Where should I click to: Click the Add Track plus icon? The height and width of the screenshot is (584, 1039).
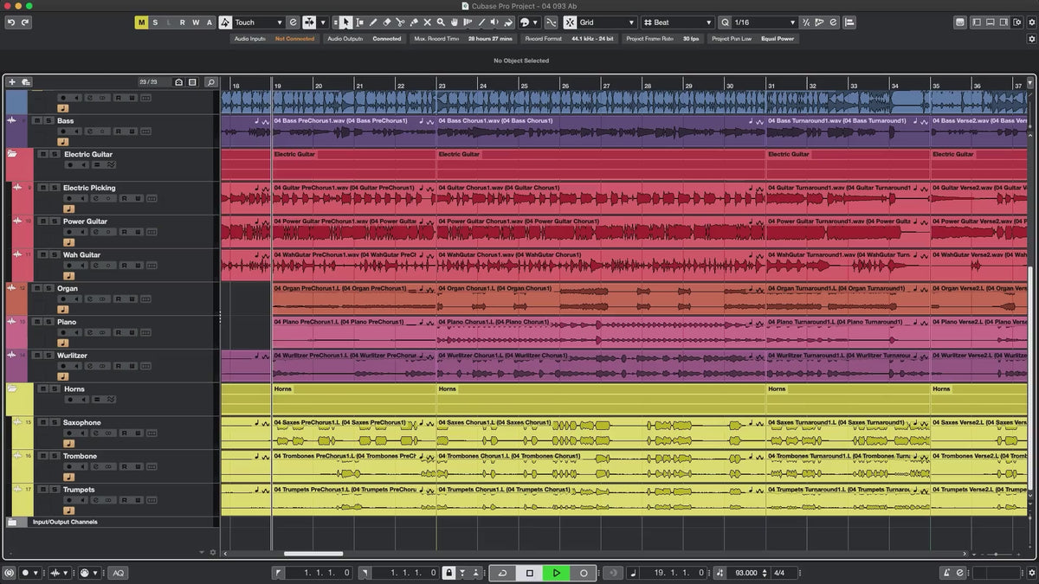coord(12,82)
